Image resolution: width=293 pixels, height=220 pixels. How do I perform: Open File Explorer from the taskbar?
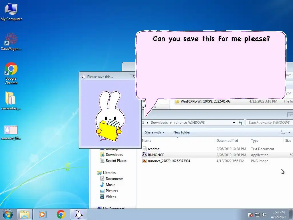[x=25, y=214]
